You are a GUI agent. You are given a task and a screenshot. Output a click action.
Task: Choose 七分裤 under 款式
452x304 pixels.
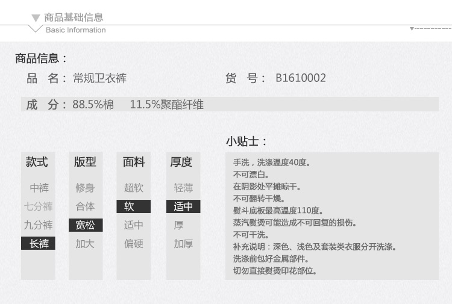point(39,206)
